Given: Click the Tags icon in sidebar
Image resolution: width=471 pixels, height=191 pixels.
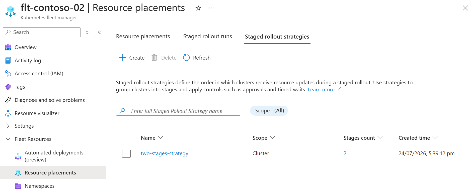Looking at the screenshot, I should (x=8, y=87).
